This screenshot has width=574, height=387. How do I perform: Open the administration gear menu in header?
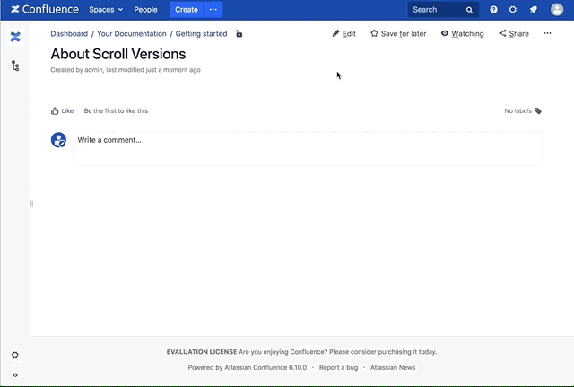(x=512, y=10)
